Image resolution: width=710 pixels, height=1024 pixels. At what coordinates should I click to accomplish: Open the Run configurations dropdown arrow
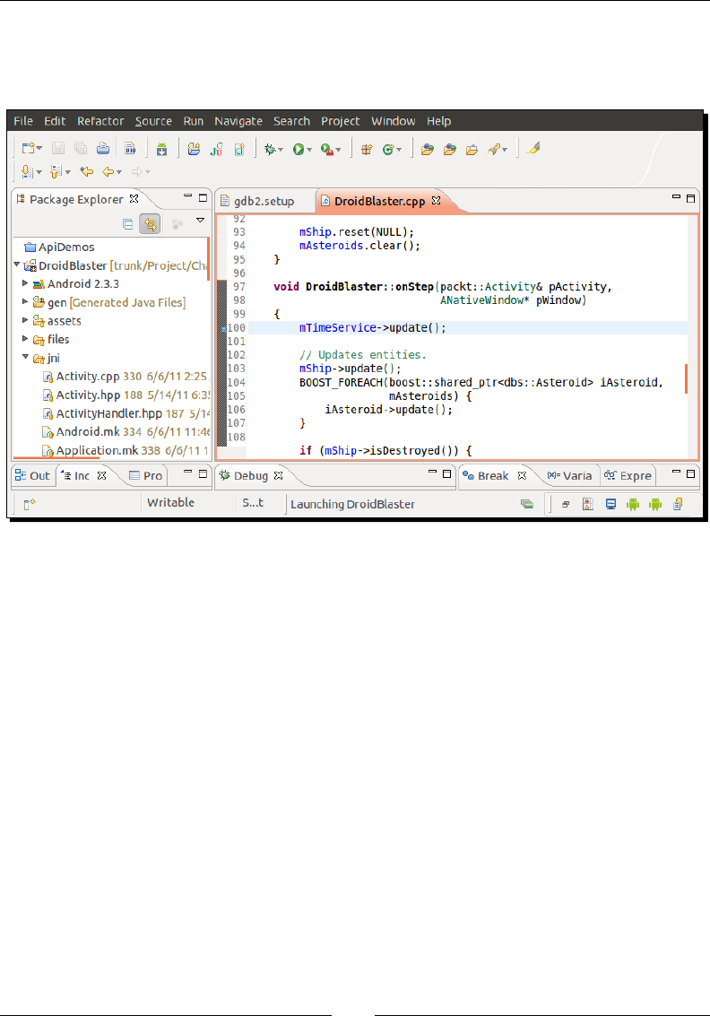coord(310,151)
